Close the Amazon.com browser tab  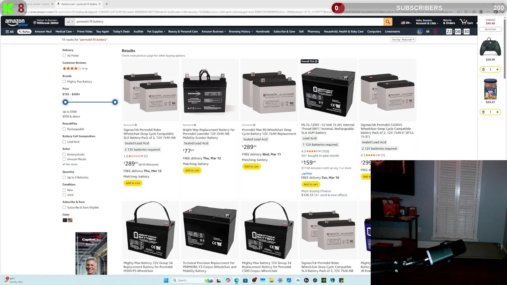point(100,4)
